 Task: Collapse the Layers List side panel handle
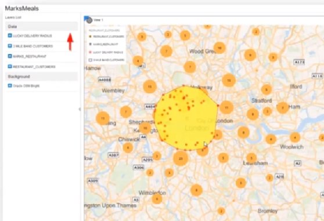[80, 109]
